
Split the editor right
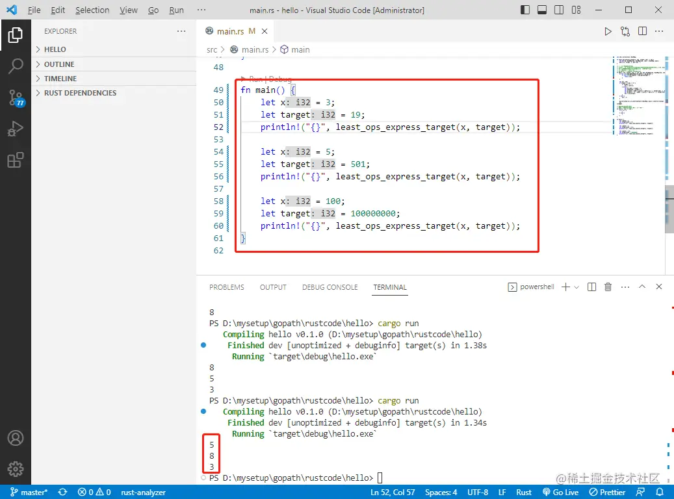click(x=642, y=31)
